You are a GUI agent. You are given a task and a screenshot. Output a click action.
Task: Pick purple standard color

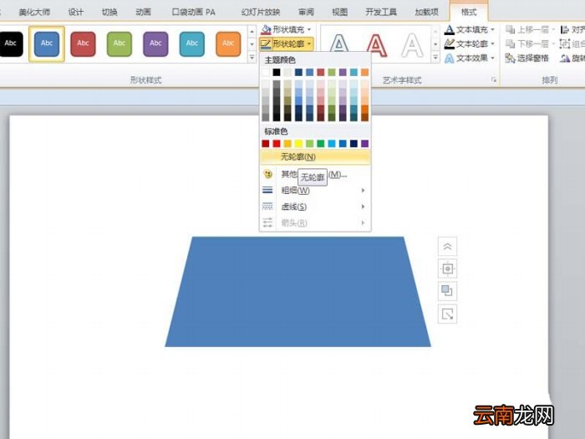pos(364,143)
